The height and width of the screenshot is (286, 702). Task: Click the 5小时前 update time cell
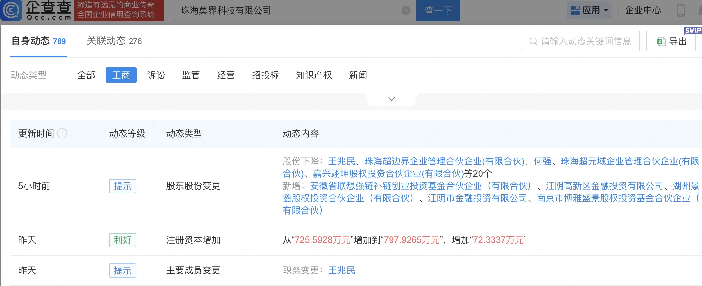(34, 186)
